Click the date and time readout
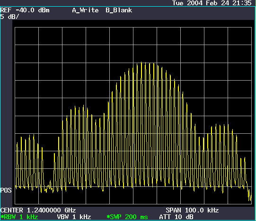Image resolution: width=256 pixels, height=221 pixels. pos(212,3)
